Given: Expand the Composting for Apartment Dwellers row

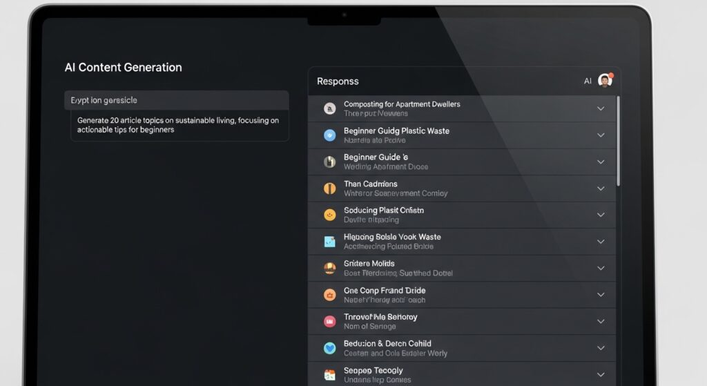Looking at the screenshot, I should point(600,108).
